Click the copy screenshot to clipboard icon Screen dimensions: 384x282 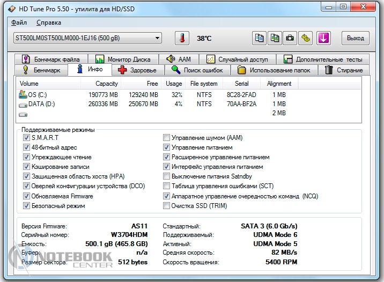point(275,38)
